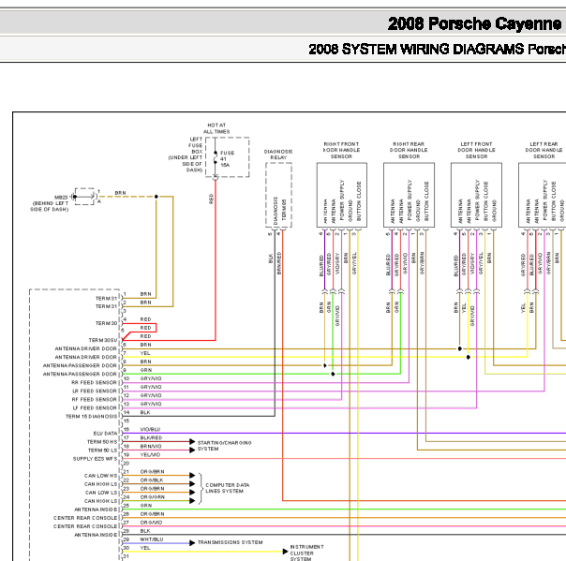566x561 pixels.
Task: Select "RIGHT REAR DOOR HANDLE SENSOR" label
Action: 409,150
